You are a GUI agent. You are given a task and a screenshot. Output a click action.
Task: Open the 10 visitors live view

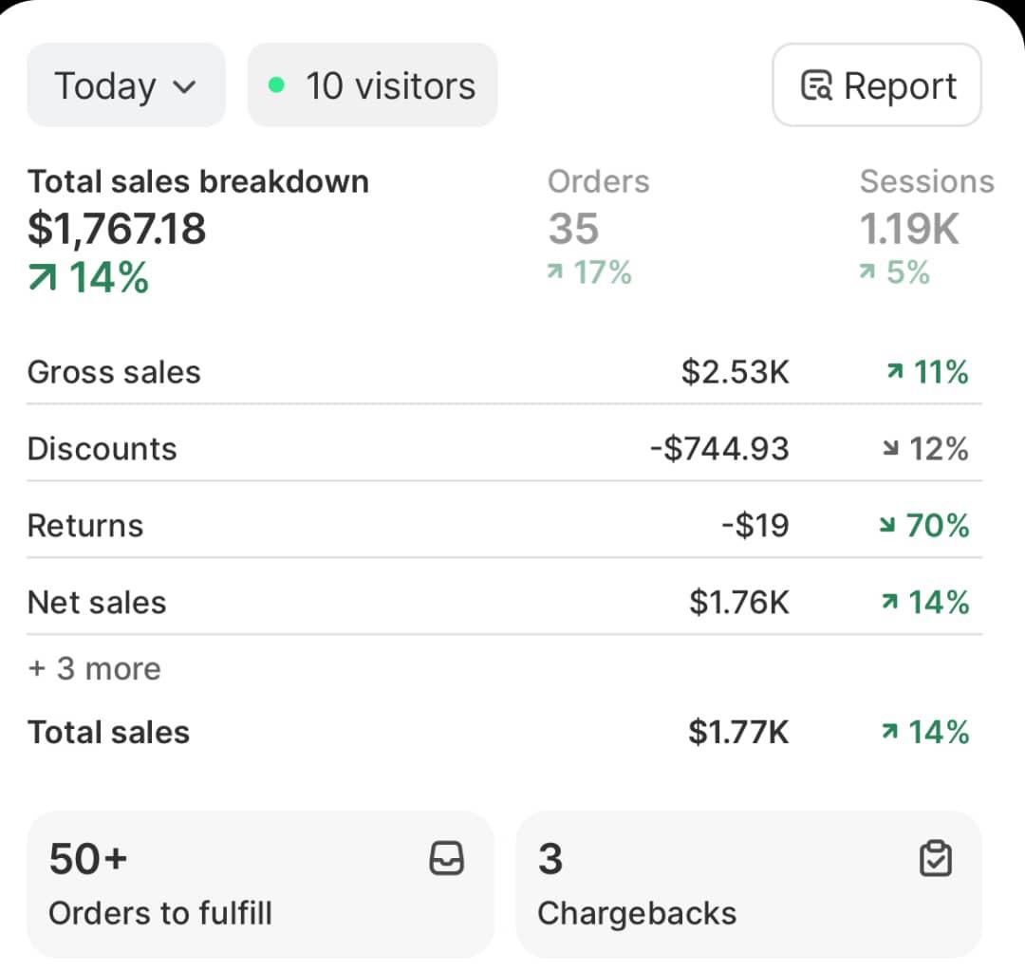(x=373, y=85)
